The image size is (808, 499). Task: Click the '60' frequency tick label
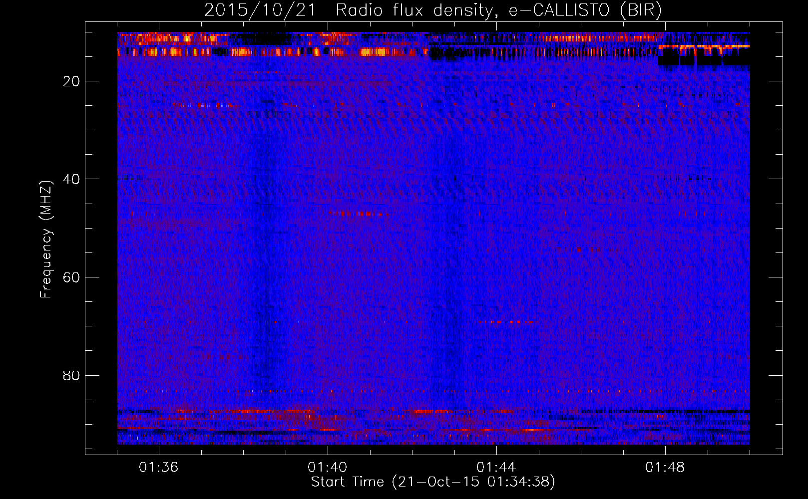pos(71,277)
